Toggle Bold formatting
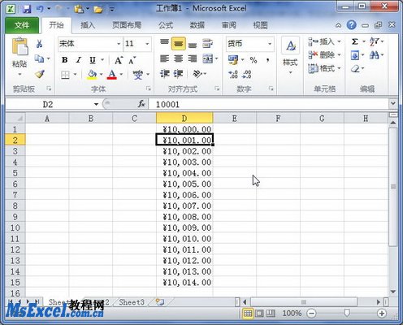Screen dimensions: 403x325 (x=64, y=60)
